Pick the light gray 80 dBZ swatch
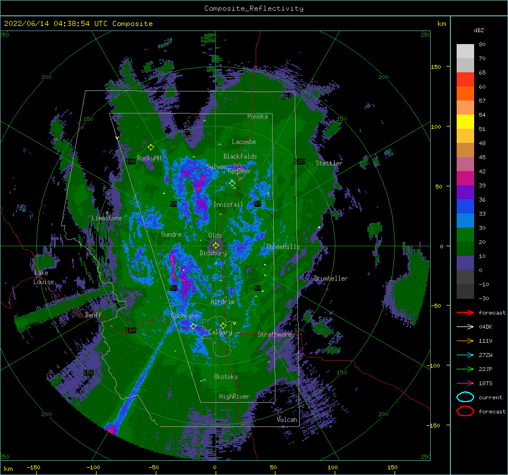Screen dimensions: 508x475 click(x=465, y=51)
